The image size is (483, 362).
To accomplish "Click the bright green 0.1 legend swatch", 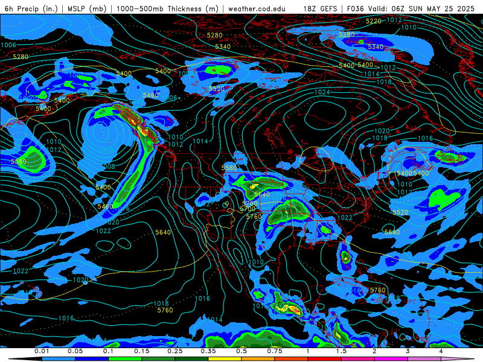I will pyautogui.click(x=125, y=359).
